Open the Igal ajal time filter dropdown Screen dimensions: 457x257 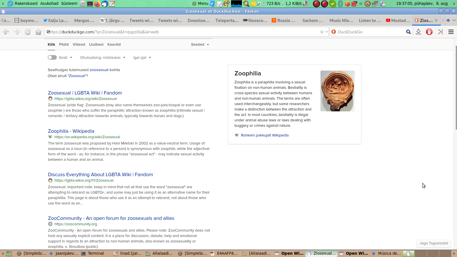point(142,57)
